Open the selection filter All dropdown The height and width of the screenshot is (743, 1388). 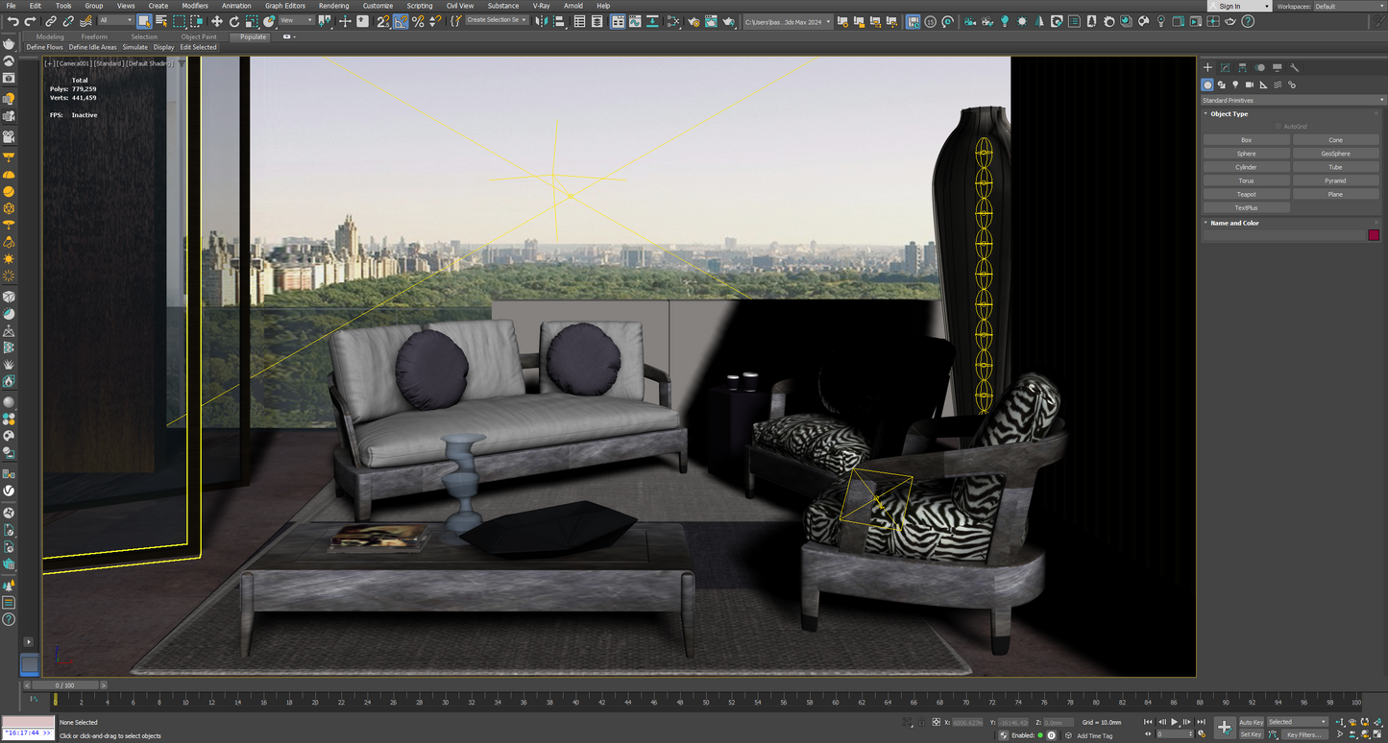(x=116, y=20)
